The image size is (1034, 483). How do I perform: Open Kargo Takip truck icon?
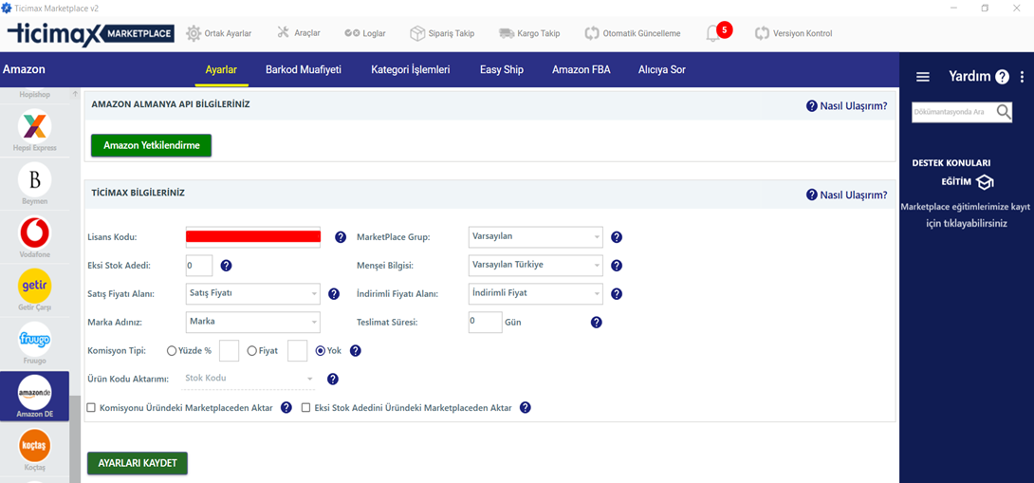click(x=507, y=33)
